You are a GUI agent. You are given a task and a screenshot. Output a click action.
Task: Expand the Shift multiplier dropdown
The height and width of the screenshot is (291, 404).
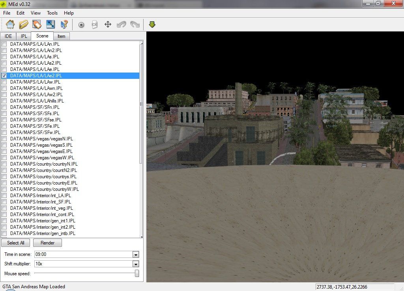point(136,264)
